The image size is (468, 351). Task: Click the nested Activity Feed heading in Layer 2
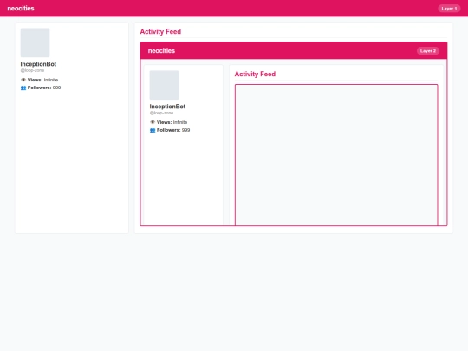pos(255,74)
